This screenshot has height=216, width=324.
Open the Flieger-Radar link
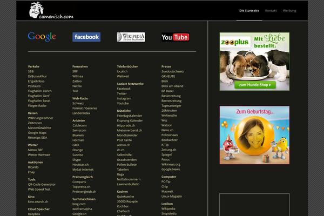37,106
